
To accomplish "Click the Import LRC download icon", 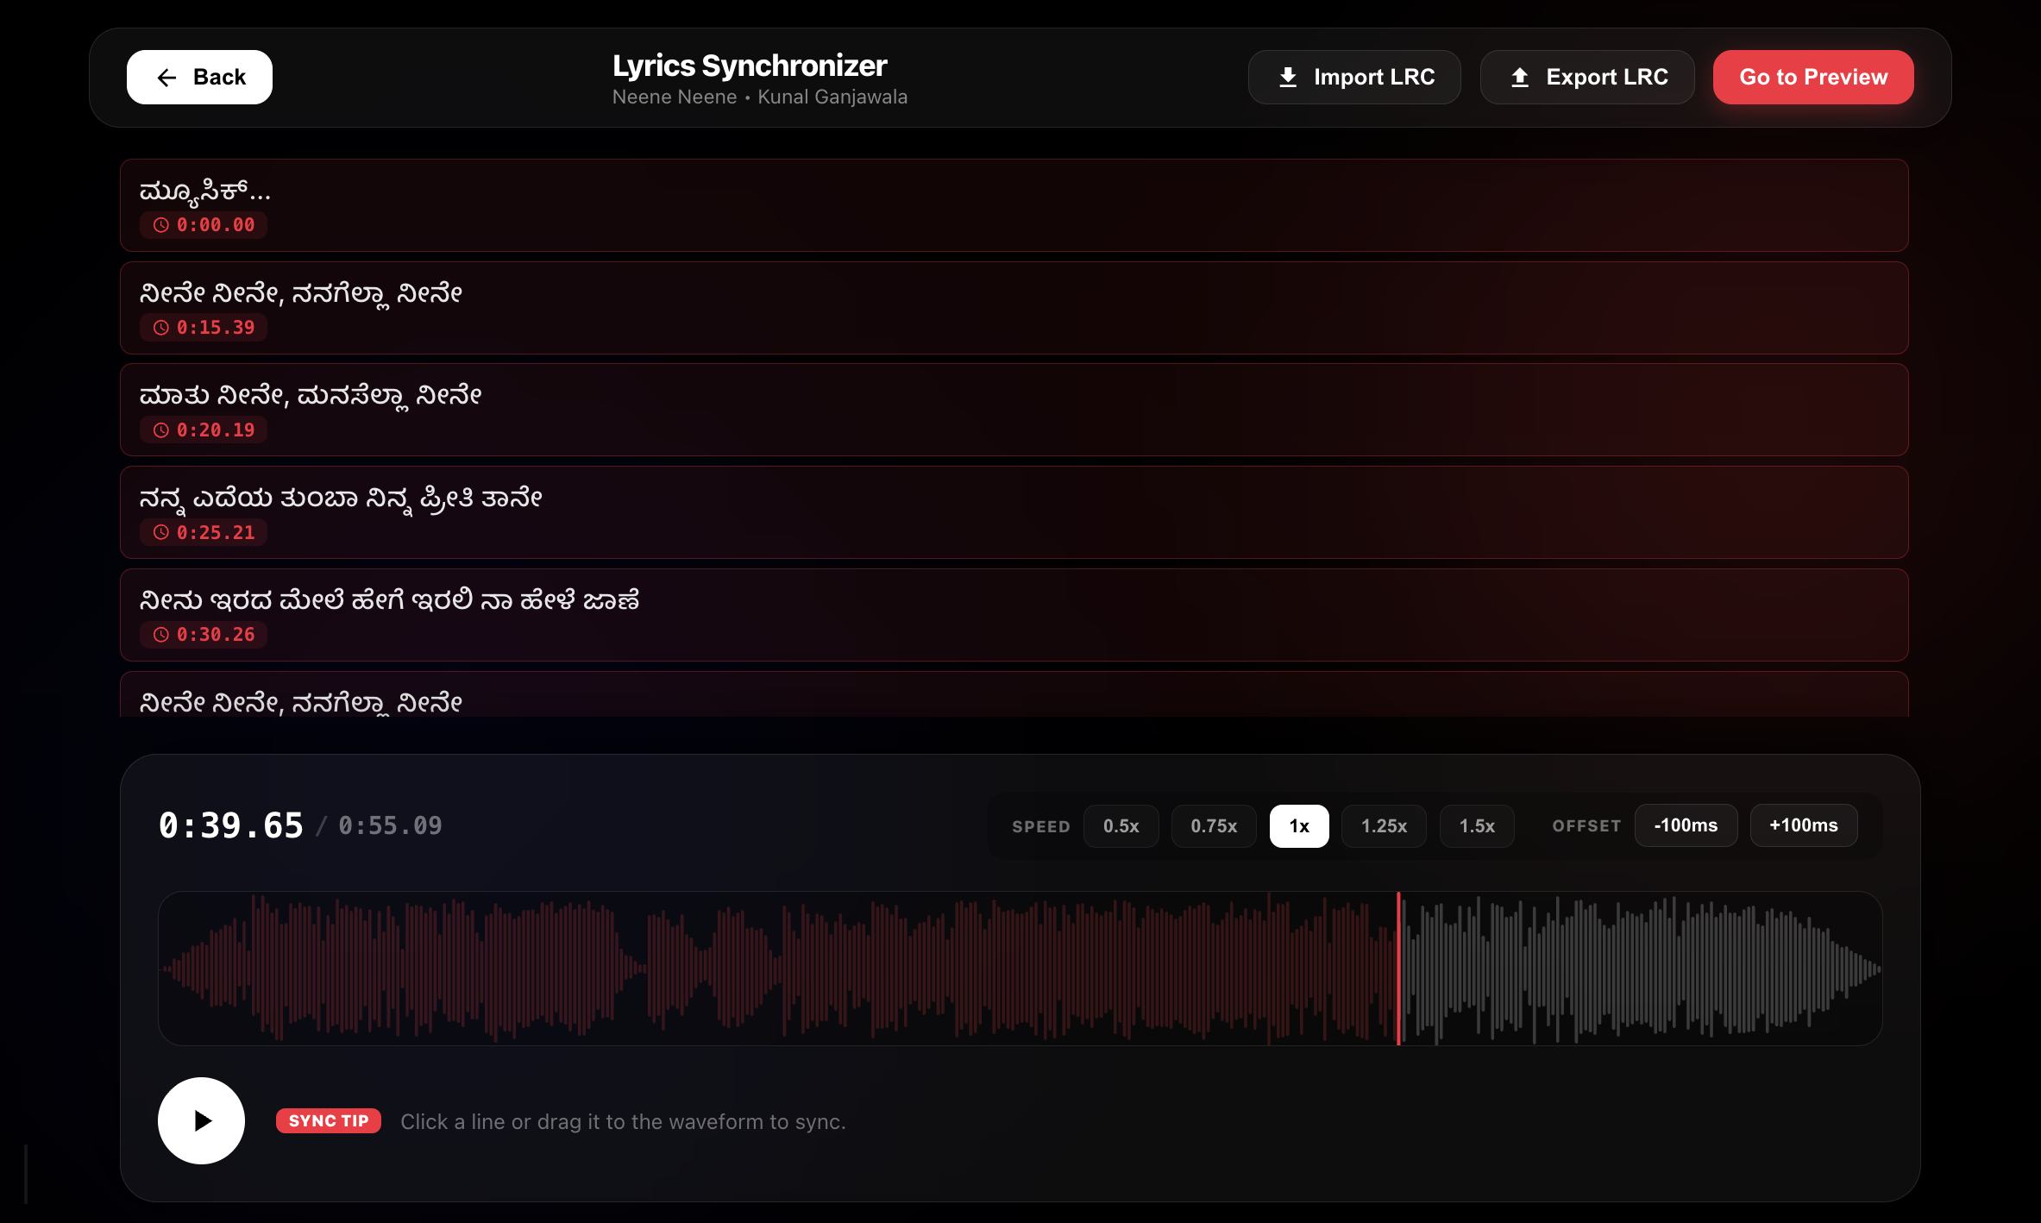I will [1288, 78].
